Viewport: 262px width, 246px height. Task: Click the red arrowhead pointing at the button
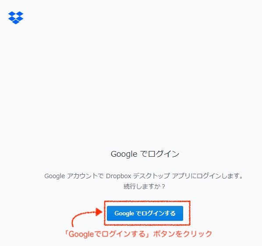99,212
